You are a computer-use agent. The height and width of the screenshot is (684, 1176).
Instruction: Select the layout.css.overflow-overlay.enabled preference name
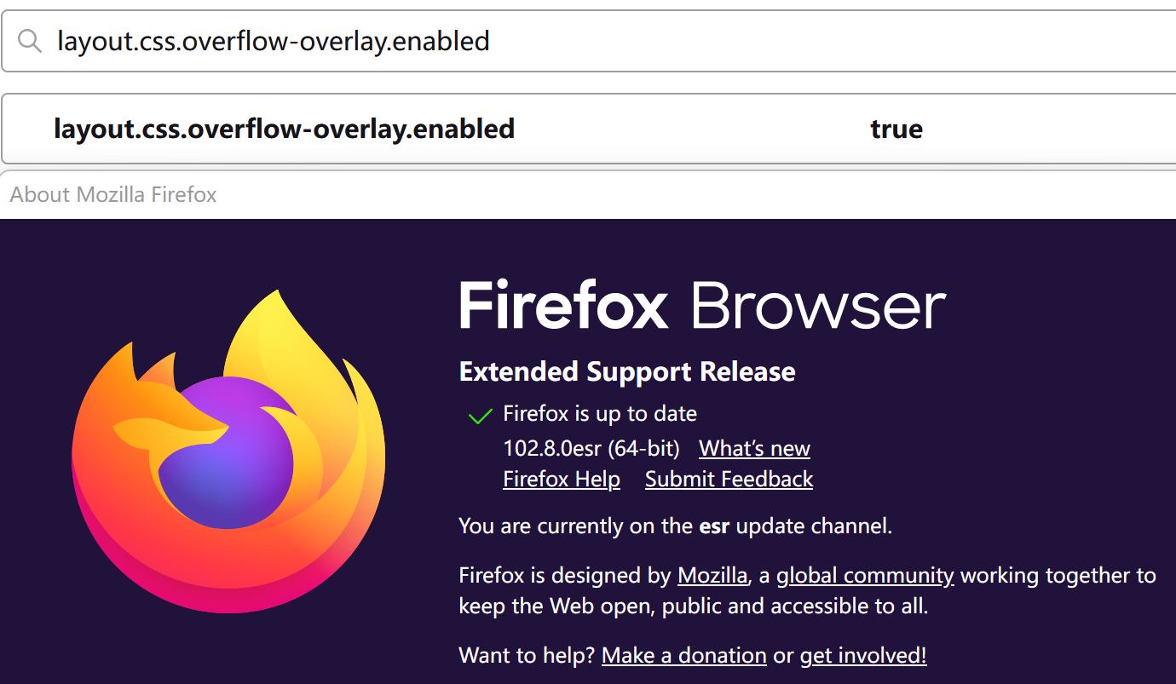pyautogui.click(x=283, y=129)
